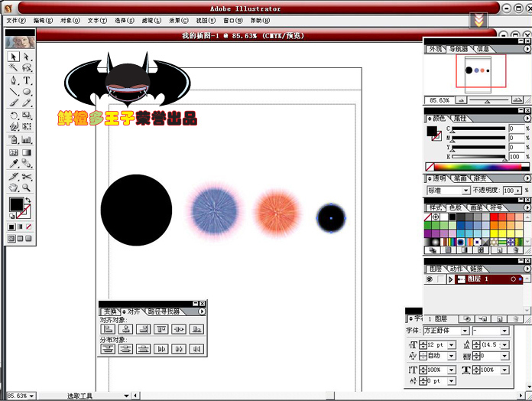Switch to full screen with menu bar mode
Image resolution: width=532 pixels, height=401 pixels.
(20, 238)
